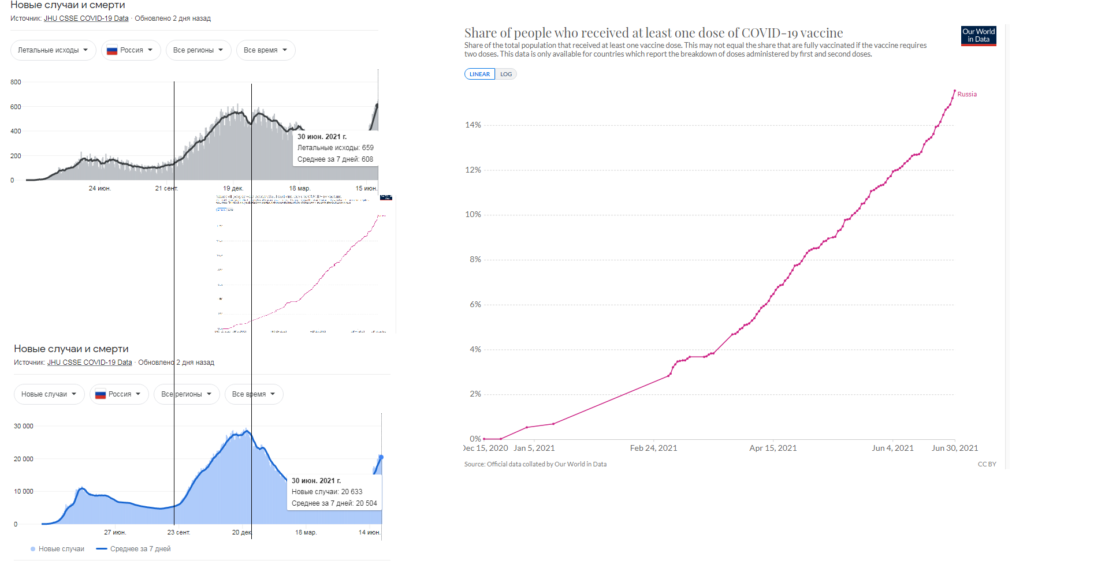Open the Летальные исходы metric dropdown

pos(53,50)
